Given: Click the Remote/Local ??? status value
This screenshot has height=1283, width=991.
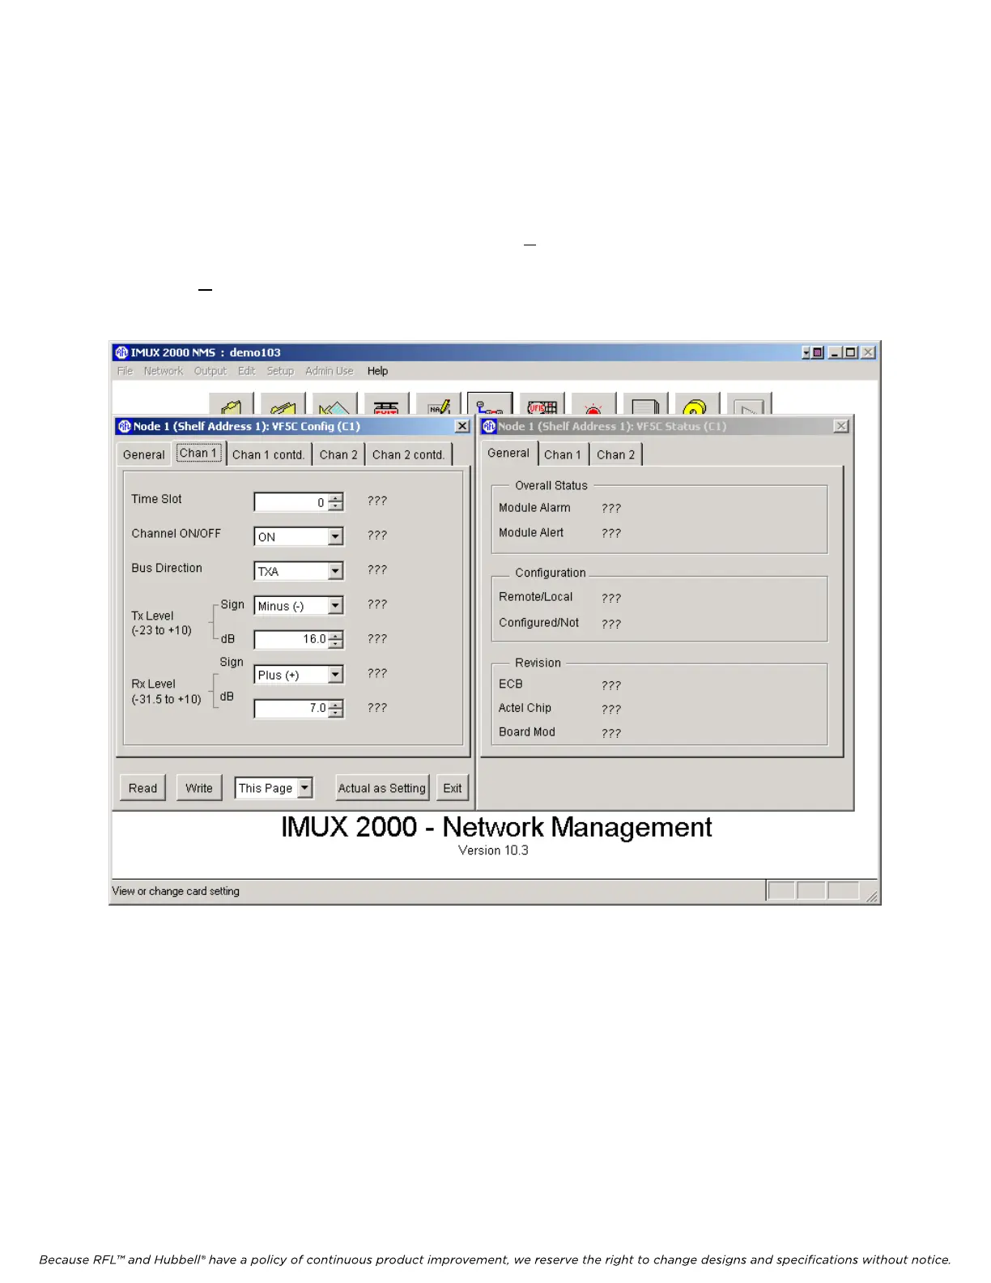Looking at the screenshot, I should point(611,599).
